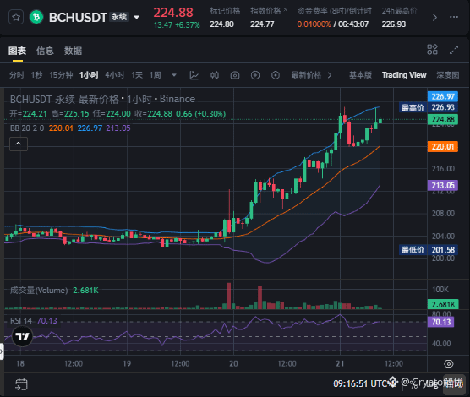Image resolution: width=470 pixels, height=397 pixels.
Task: Click the 标记价格 224.80 mark price
Action: tap(225, 18)
